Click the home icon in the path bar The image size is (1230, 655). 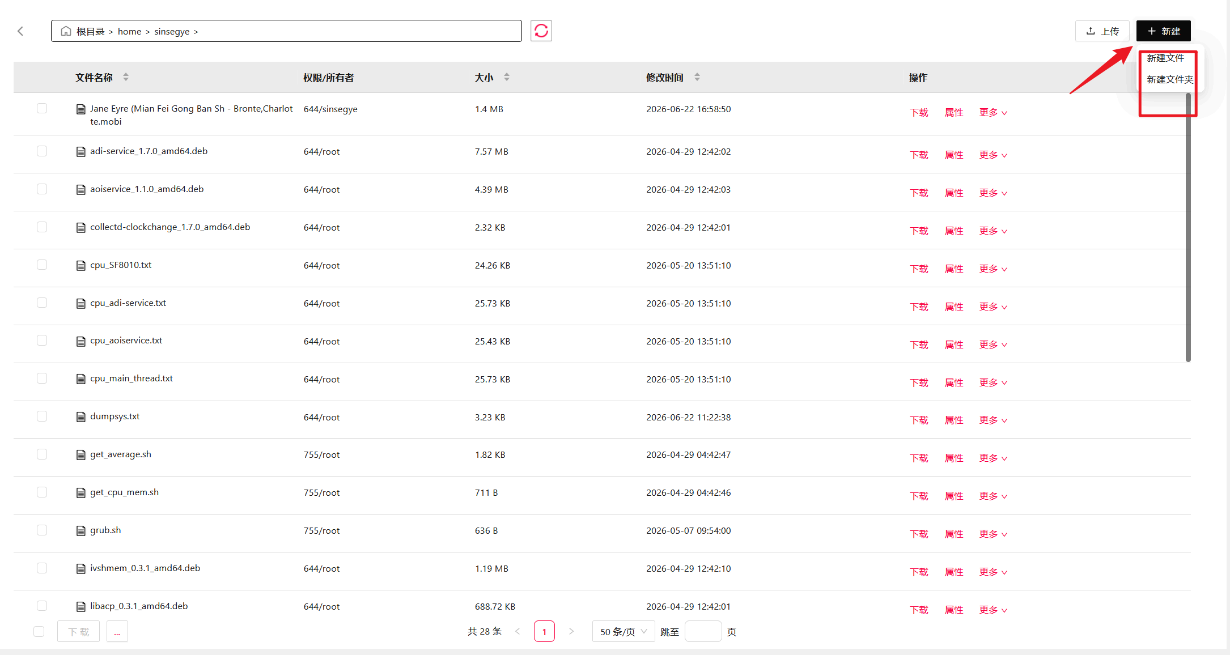(66, 31)
